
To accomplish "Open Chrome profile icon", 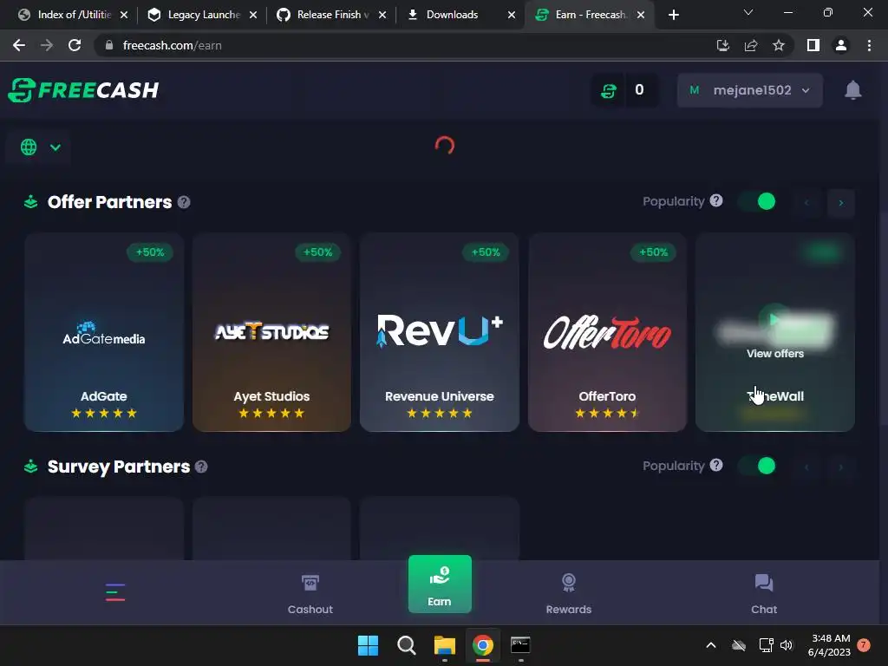I will point(841,45).
